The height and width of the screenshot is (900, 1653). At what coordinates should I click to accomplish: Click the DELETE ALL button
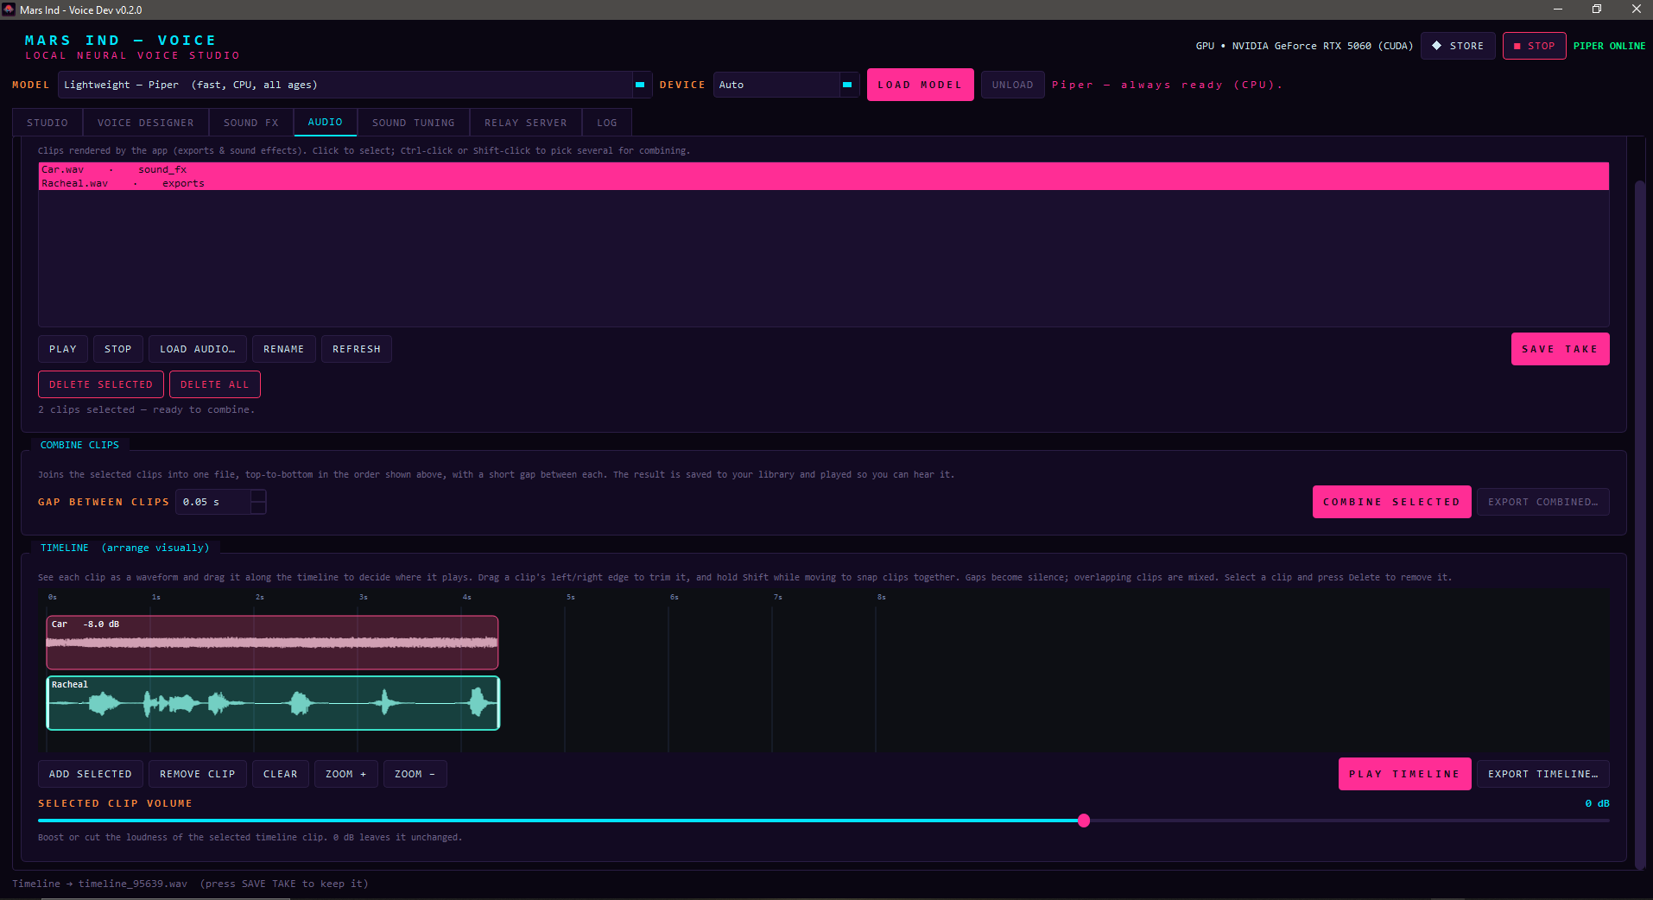pos(215,384)
